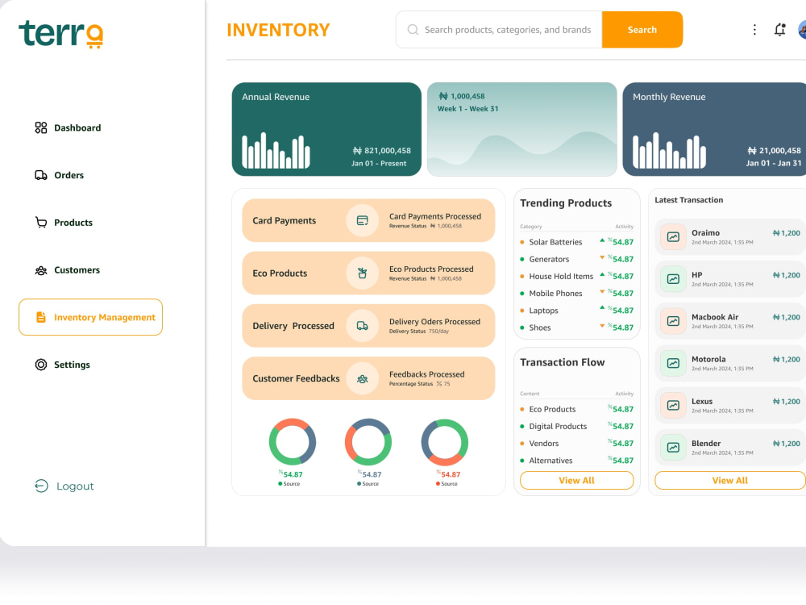Click the Dashboard grid icon
The image size is (806, 605).
tap(40, 127)
